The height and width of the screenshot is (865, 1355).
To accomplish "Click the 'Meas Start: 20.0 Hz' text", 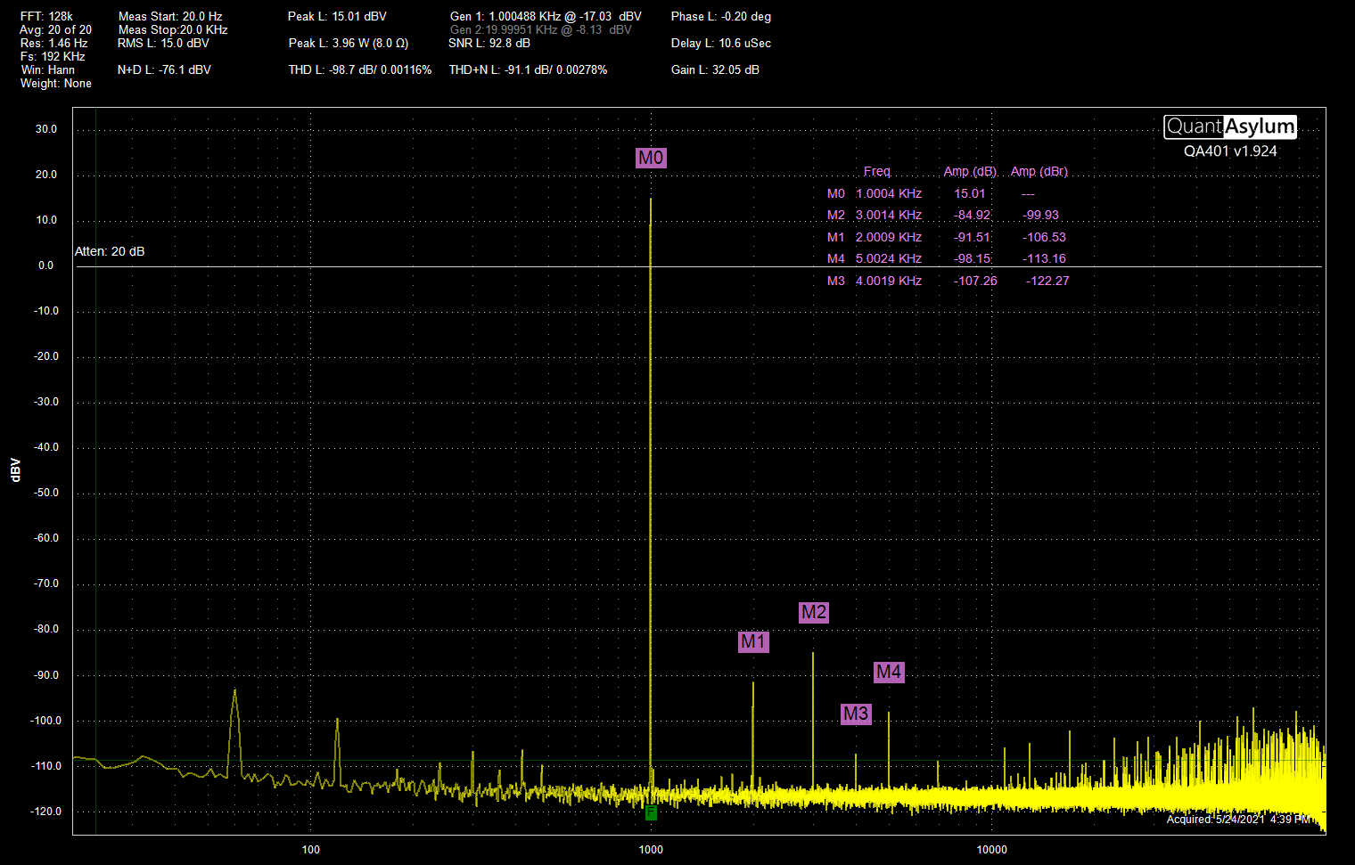I will coord(170,16).
